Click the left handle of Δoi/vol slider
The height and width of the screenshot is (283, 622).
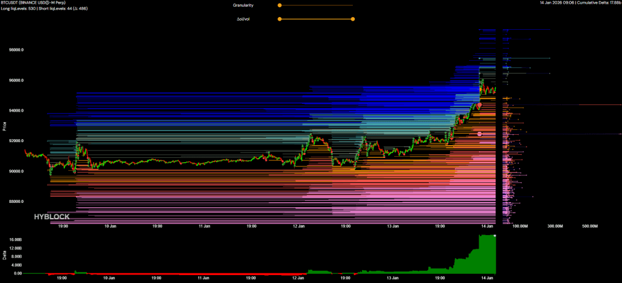click(279, 19)
